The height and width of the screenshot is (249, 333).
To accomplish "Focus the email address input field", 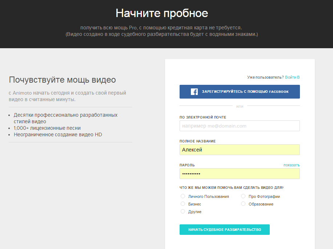I will (240, 126).
